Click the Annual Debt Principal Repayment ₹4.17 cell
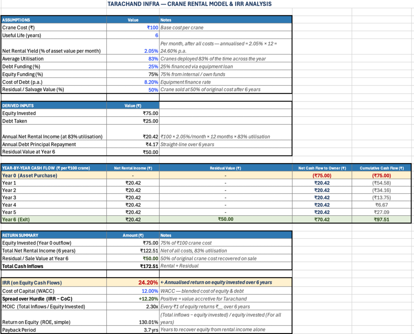The width and height of the screenshot is (414, 334). point(152,144)
